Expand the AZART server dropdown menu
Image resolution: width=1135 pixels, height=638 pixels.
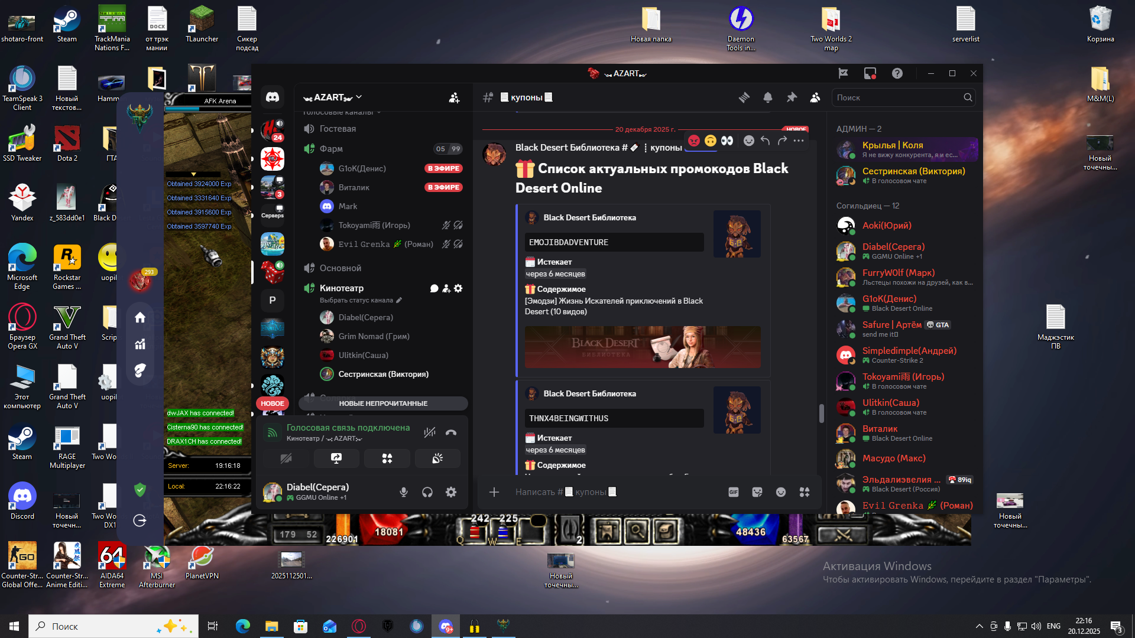(333, 97)
